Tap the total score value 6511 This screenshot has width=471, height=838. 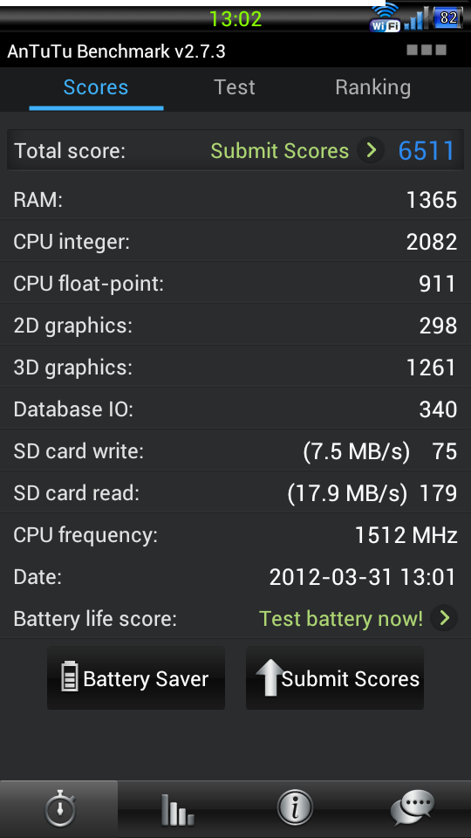pyautogui.click(x=427, y=151)
